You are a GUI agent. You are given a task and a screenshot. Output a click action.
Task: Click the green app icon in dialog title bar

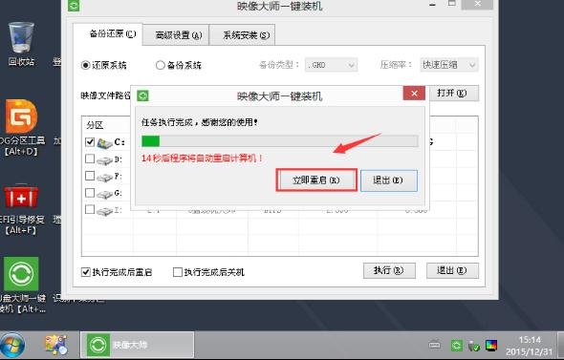coord(142,95)
